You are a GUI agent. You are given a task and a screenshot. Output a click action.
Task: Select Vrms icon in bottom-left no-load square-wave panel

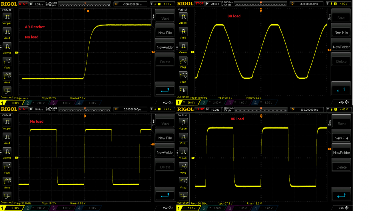point(6,181)
